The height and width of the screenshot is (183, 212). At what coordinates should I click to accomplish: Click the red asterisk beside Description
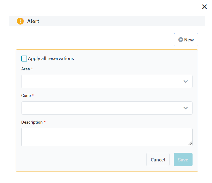pos(45,122)
